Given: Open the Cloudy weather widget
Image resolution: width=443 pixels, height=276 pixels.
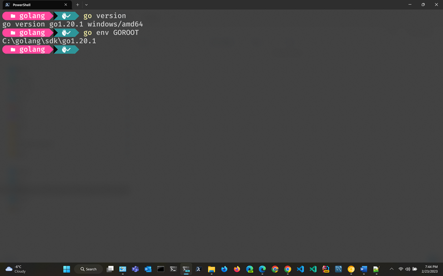Looking at the screenshot, I should [x=16, y=269].
